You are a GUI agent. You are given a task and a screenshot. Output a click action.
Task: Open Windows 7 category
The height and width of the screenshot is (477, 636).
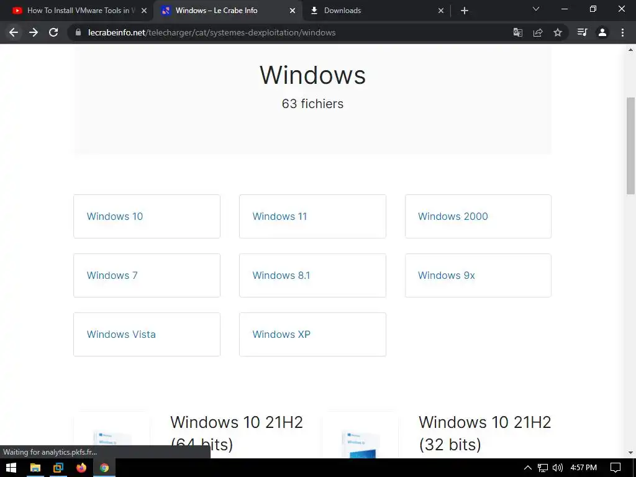click(x=147, y=275)
